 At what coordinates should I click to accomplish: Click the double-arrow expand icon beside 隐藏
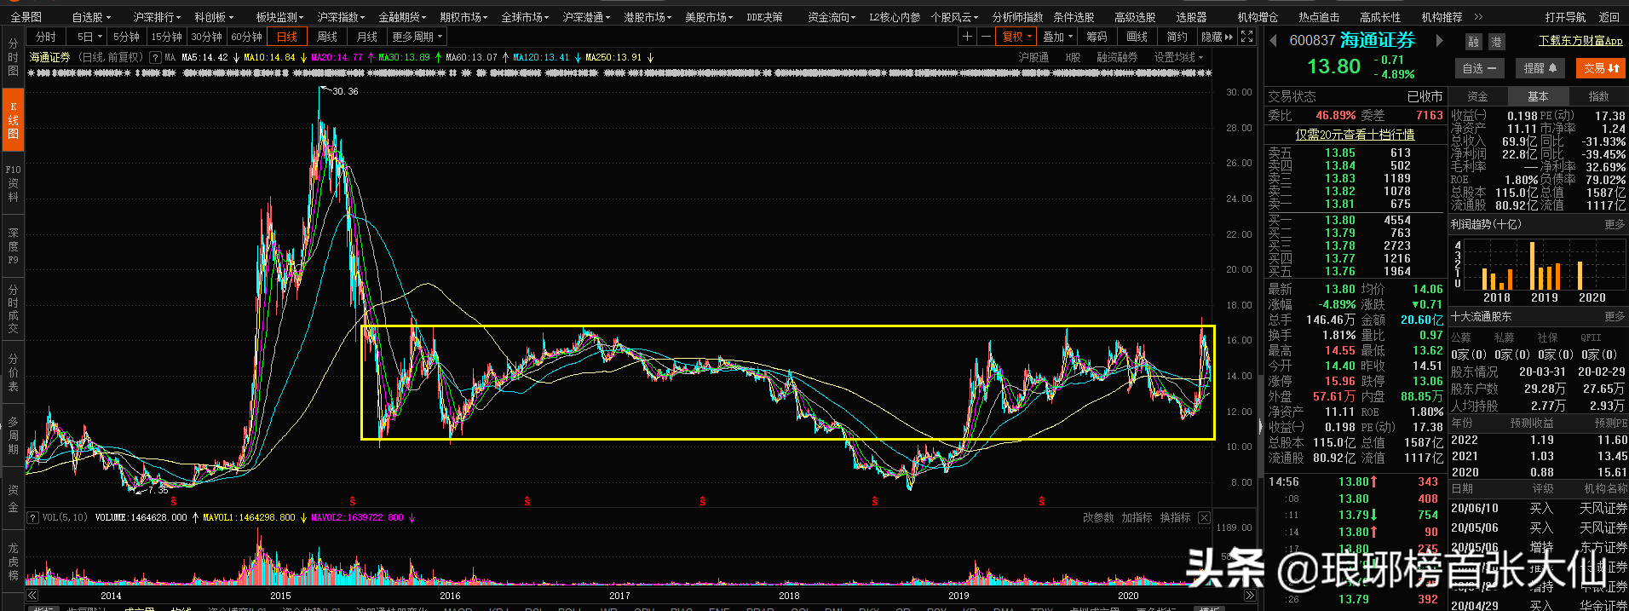pyautogui.click(x=1229, y=37)
